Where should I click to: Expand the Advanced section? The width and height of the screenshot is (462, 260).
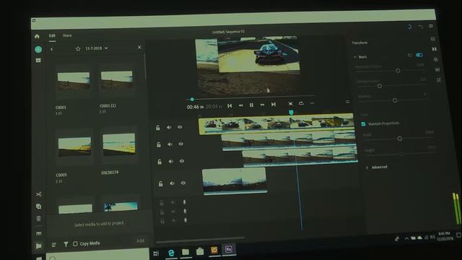point(367,168)
